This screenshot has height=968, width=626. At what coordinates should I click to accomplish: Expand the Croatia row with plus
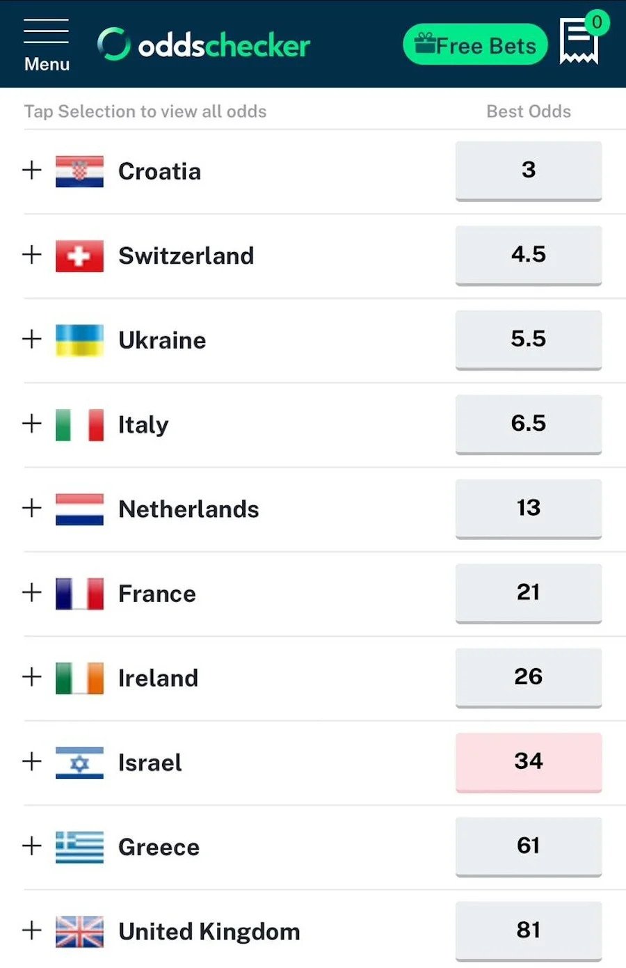point(32,170)
